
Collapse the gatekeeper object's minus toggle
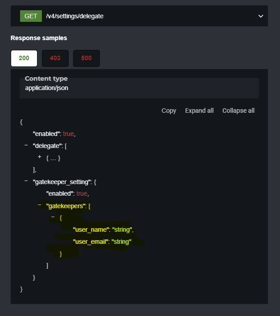click(x=53, y=218)
